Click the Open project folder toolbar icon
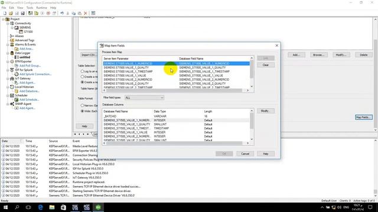This screenshot has width=378, height=212. point(11,13)
